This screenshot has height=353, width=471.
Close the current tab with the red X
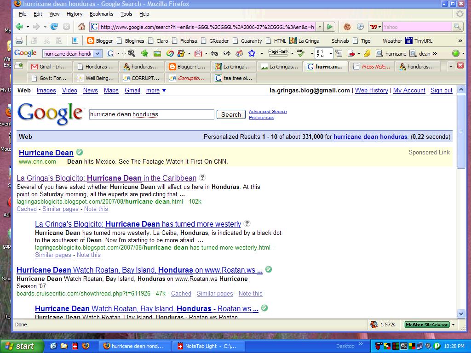point(460,65)
